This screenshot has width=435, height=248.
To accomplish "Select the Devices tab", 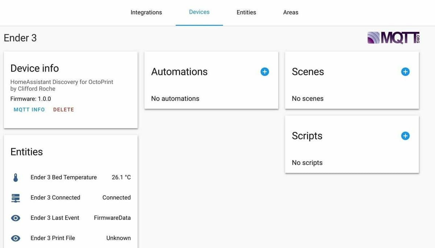I will point(199,12).
